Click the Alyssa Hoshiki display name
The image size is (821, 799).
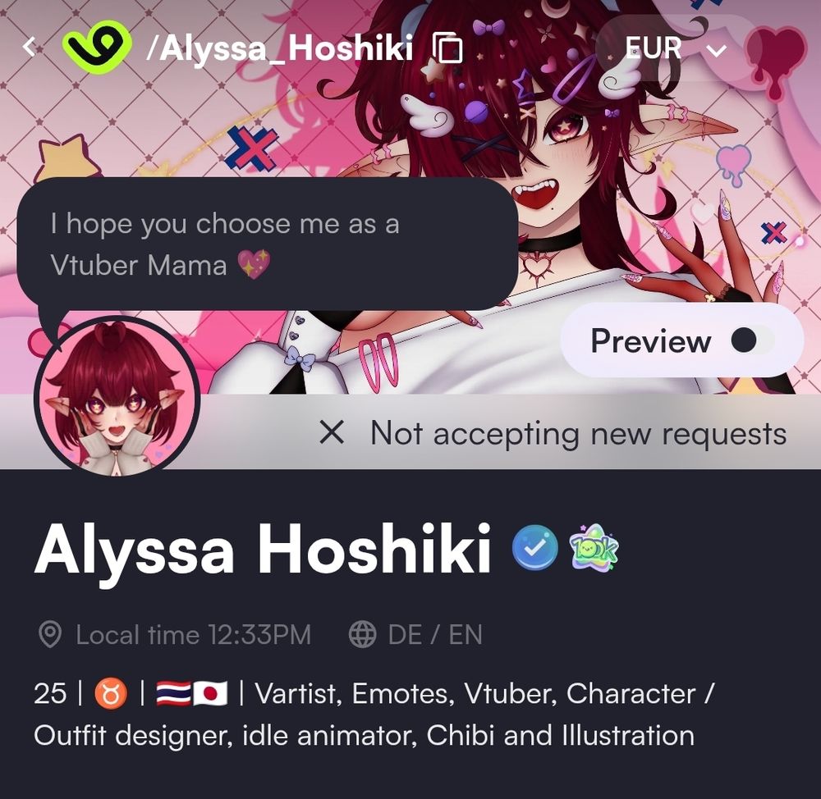263,550
